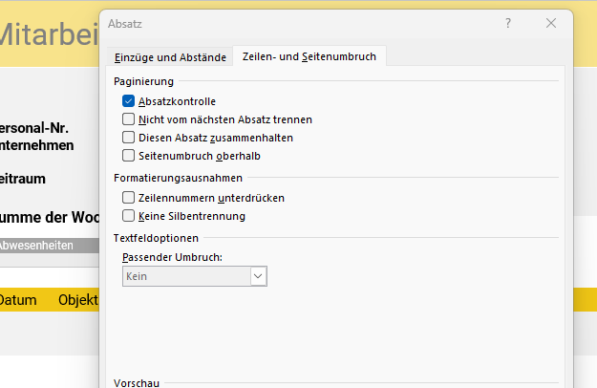Click the gray Abwesenheiten section bar
Screen dimensions: 597x388
(x=48, y=246)
